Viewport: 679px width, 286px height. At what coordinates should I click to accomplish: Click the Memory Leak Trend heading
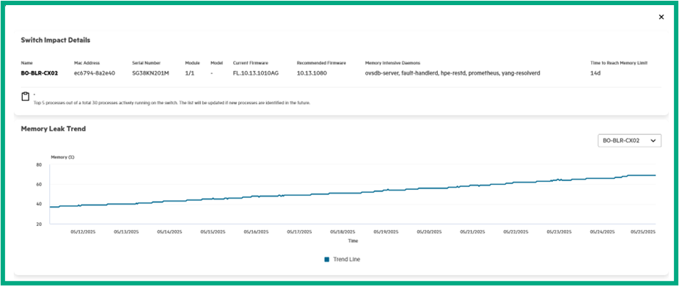click(x=54, y=129)
